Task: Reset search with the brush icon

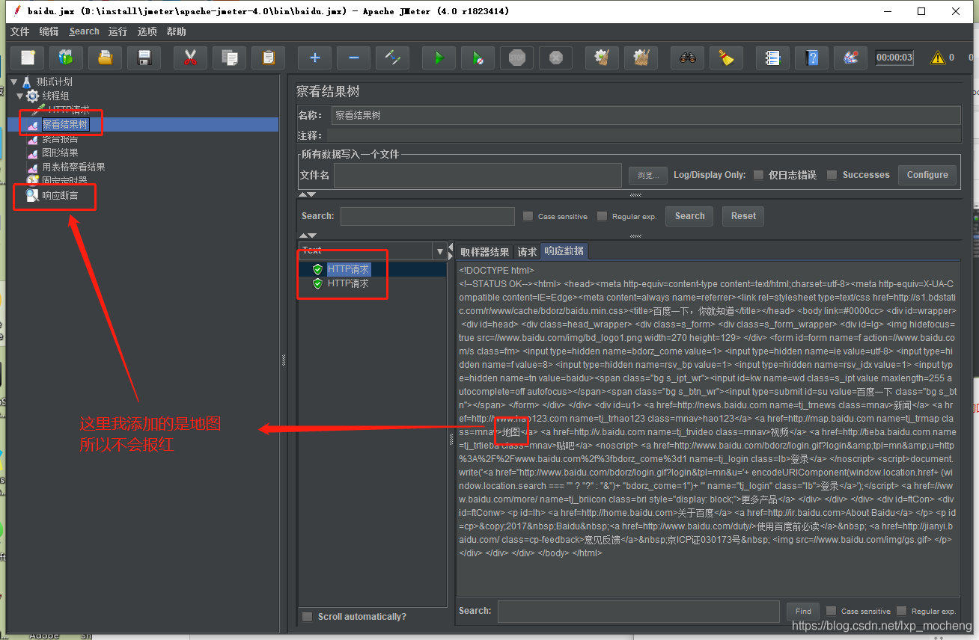Action: (x=727, y=58)
